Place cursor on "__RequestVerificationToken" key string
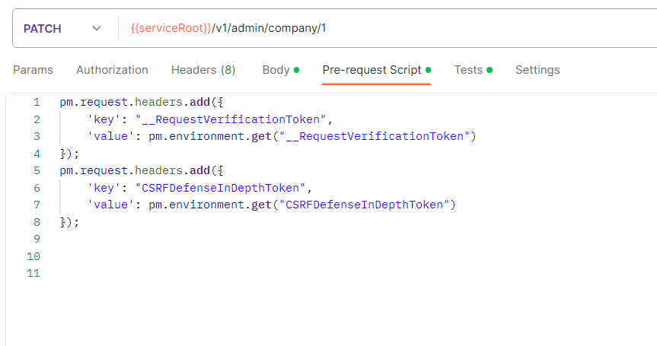The width and height of the screenshot is (657, 346). [x=231, y=119]
